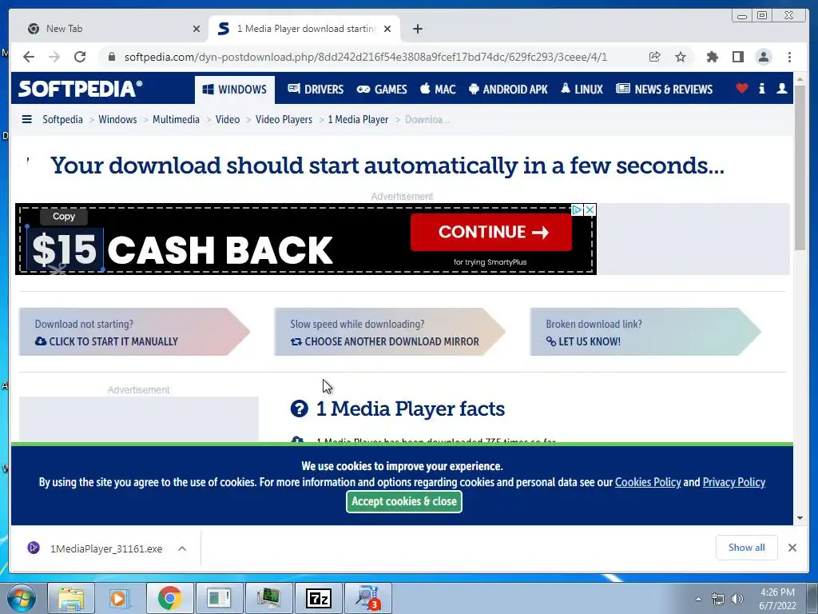
Task: Open News & Reviews section
Action: point(664,90)
